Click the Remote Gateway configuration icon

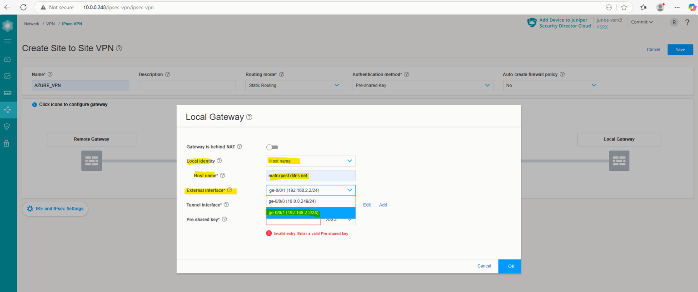91,161
